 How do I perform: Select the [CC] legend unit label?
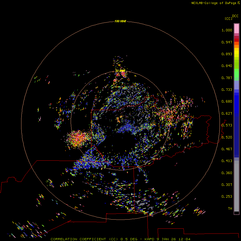tap(228, 18)
